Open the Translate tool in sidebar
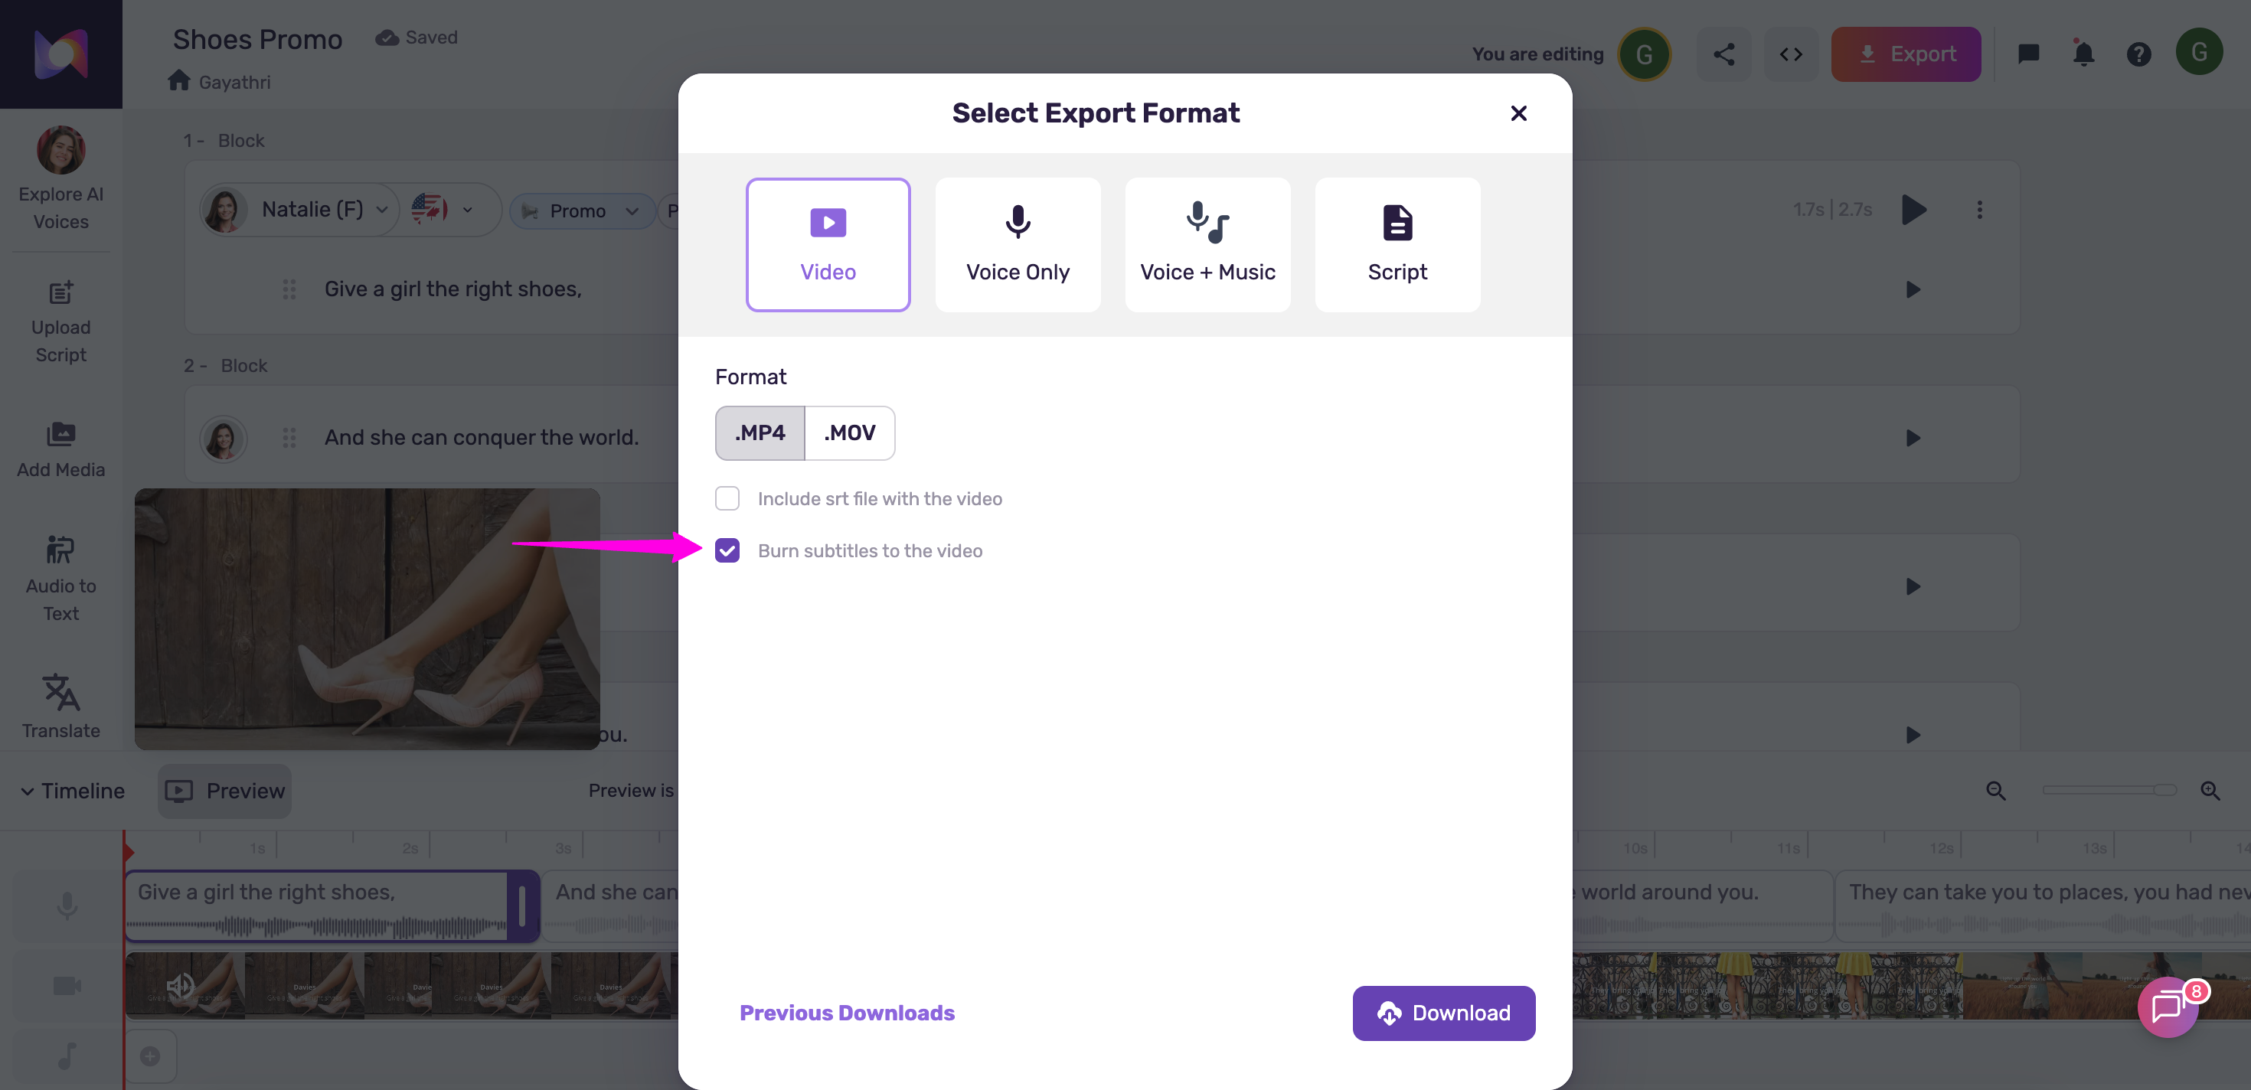 (60, 707)
